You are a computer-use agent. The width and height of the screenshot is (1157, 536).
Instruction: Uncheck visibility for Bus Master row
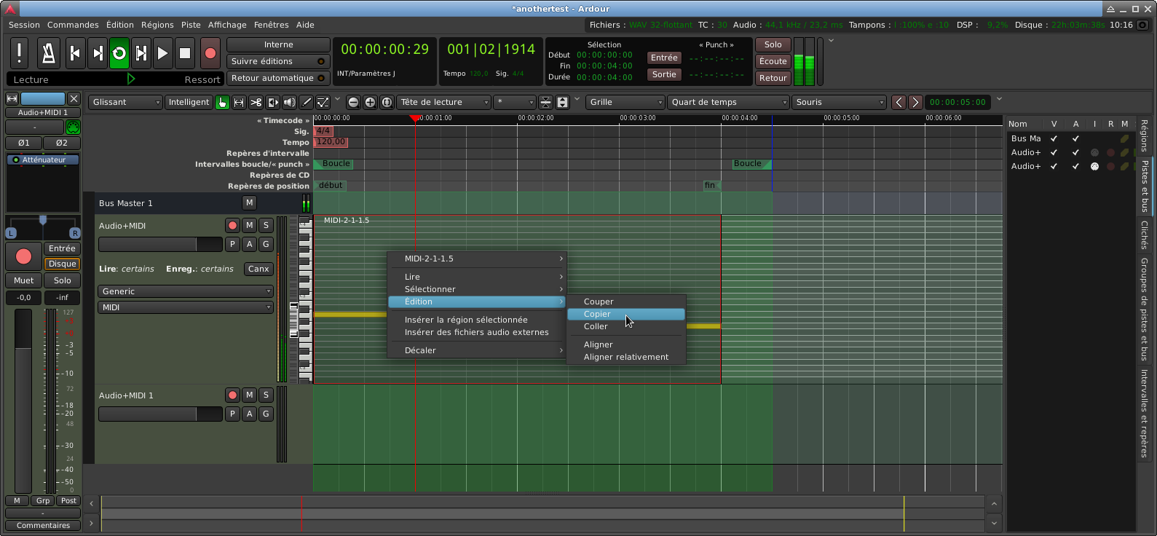pos(1054,138)
